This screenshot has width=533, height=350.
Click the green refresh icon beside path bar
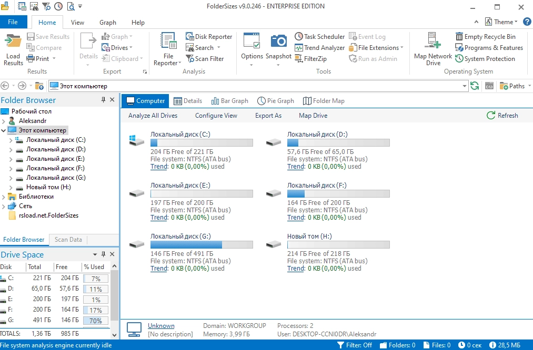pyautogui.click(x=475, y=86)
